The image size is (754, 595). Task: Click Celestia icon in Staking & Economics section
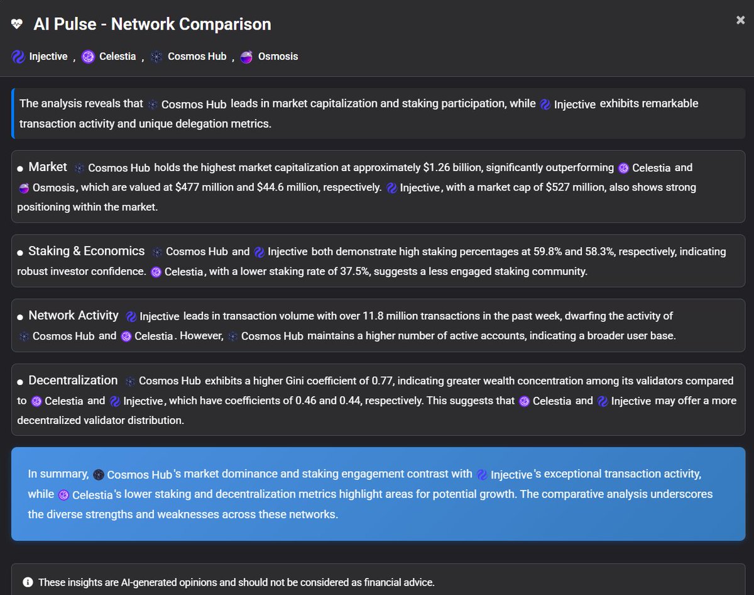pyautogui.click(x=156, y=272)
